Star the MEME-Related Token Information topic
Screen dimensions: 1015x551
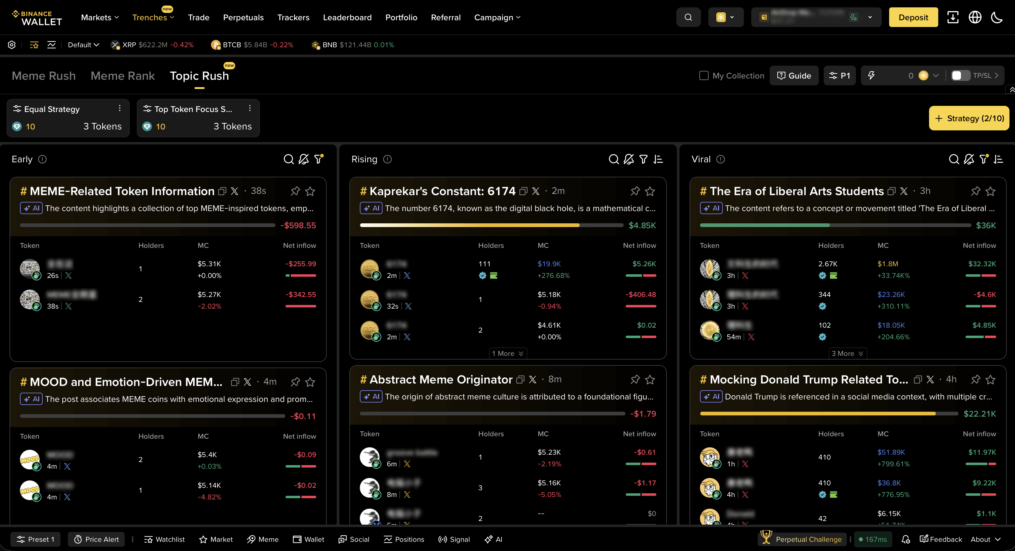(310, 191)
